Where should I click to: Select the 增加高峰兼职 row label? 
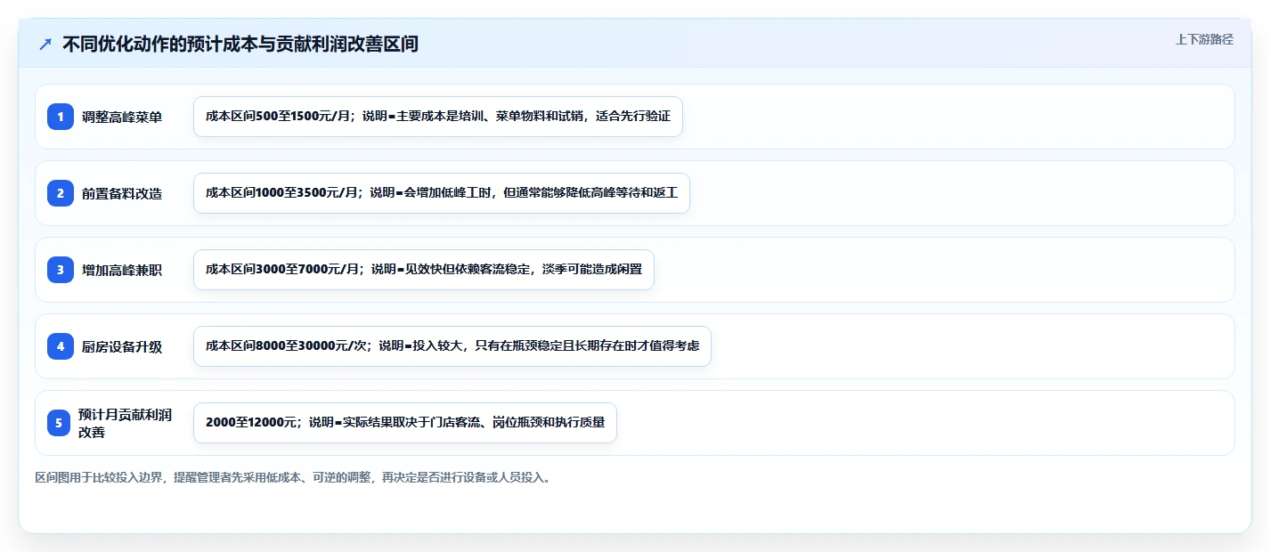(x=122, y=270)
